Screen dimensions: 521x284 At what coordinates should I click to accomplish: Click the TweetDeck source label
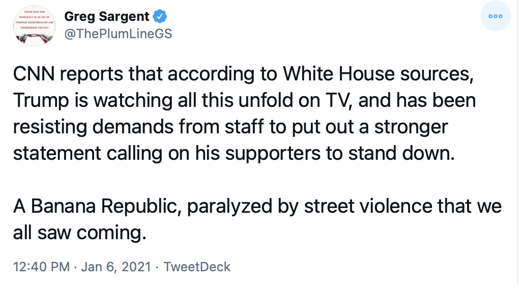(x=197, y=267)
